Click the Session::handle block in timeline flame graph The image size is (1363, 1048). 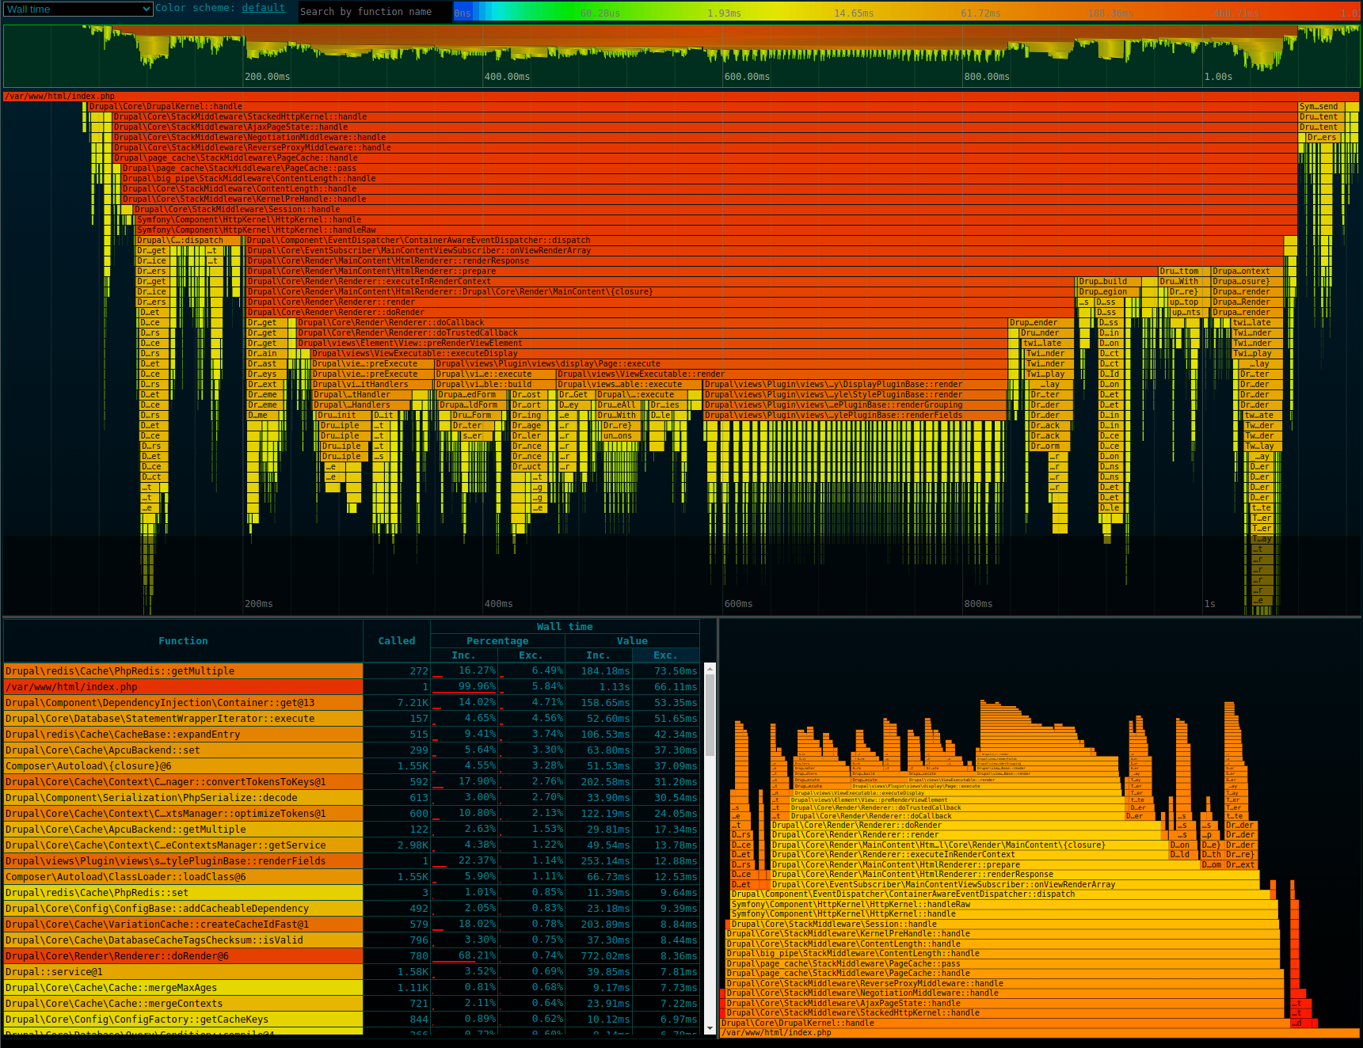pos(713,210)
